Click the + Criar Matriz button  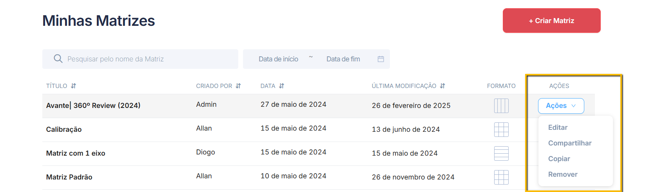point(551,21)
